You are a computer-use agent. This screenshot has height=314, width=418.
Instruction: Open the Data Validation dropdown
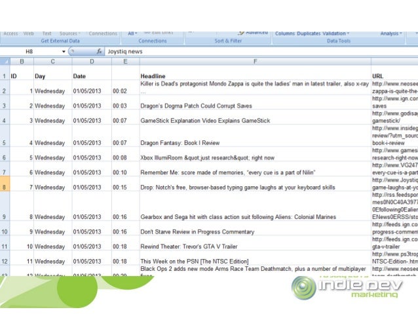click(x=335, y=33)
